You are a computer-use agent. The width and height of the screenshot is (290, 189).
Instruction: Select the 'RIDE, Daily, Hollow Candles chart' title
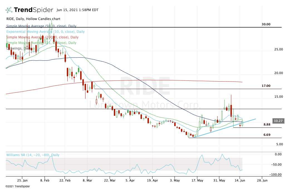pos(33,19)
